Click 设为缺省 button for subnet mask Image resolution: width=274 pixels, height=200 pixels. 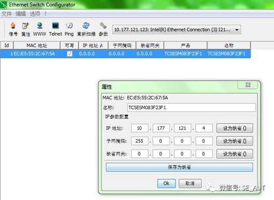pyautogui.click(x=235, y=141)
